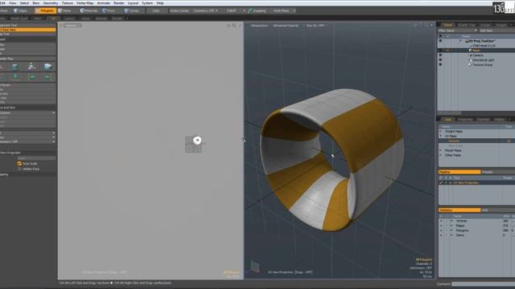Switch to Paint layout tab

click(38, 18)
